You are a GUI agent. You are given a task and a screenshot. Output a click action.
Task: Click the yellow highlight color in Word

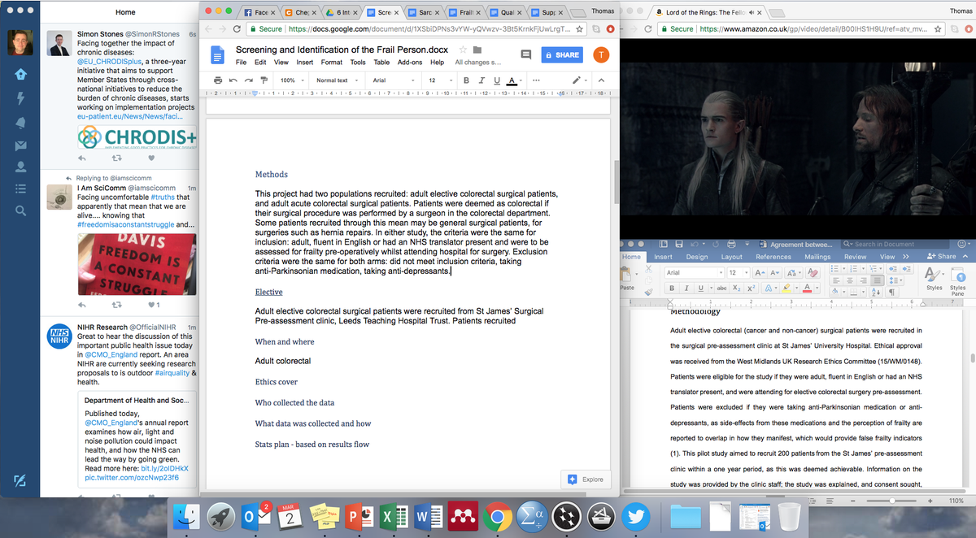tap(786, 289)
